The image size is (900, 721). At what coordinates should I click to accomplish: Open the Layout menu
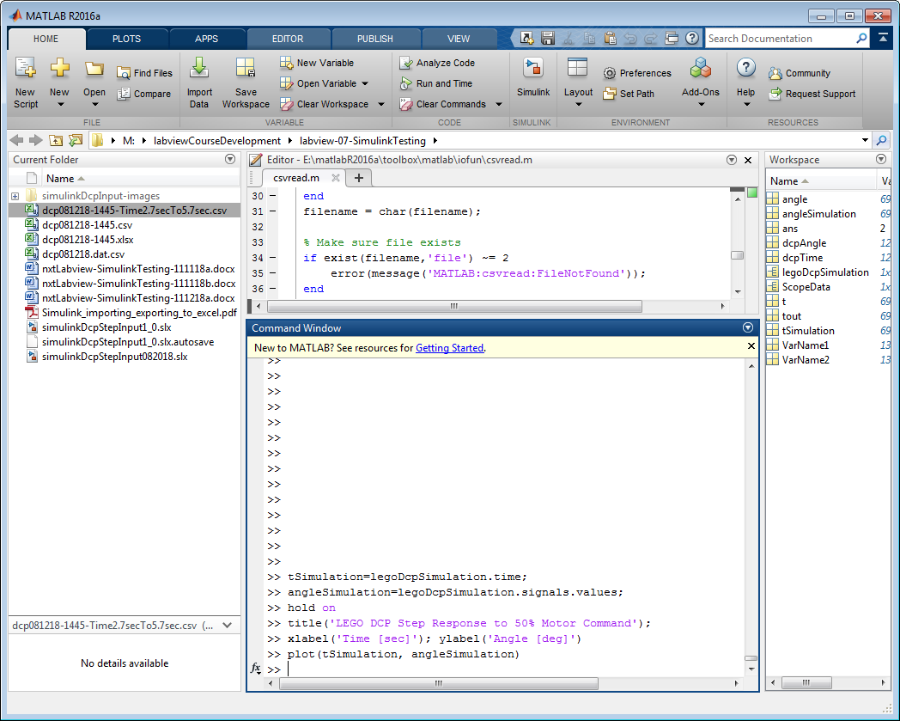click(578, 82)
